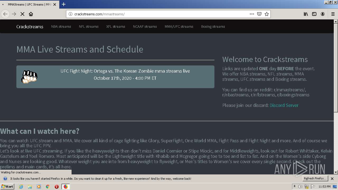Click the taskbar clock showing 11:53 PM

point(325,187)
